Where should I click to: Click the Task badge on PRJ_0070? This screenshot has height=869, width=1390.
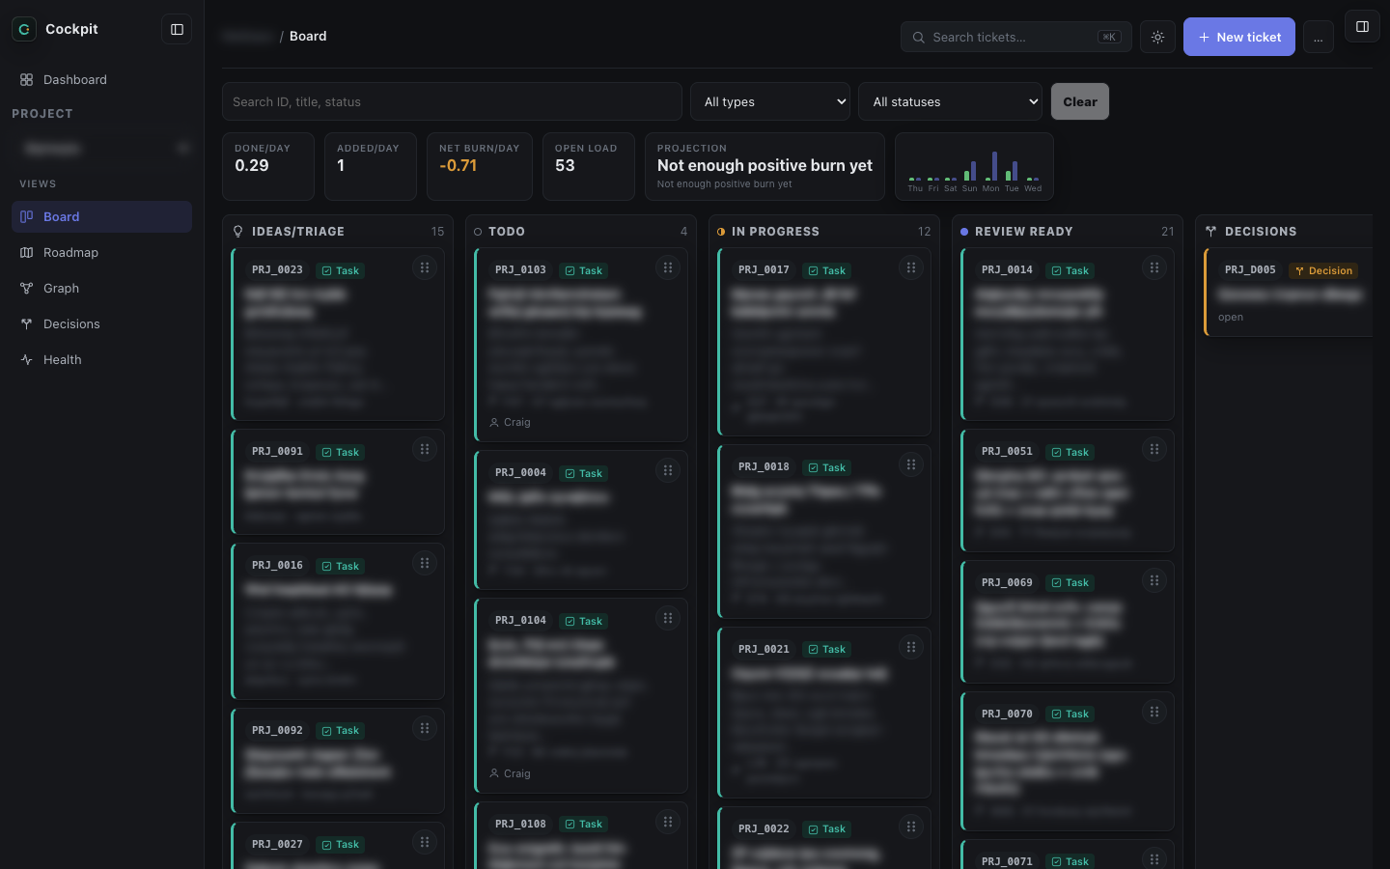[1070, 715]
